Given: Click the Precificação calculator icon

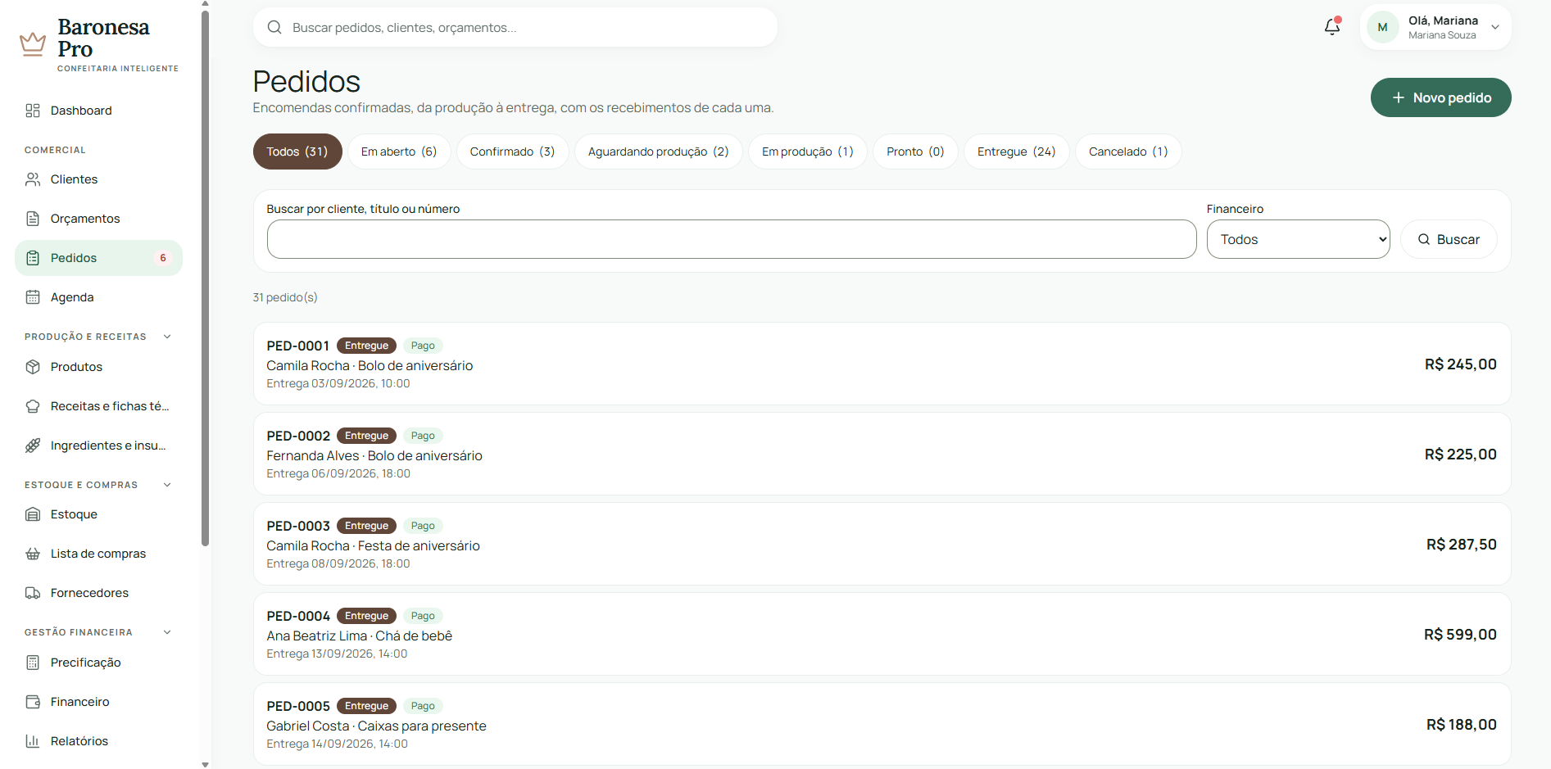Looking at the screenshot, I should click(33, 663).
